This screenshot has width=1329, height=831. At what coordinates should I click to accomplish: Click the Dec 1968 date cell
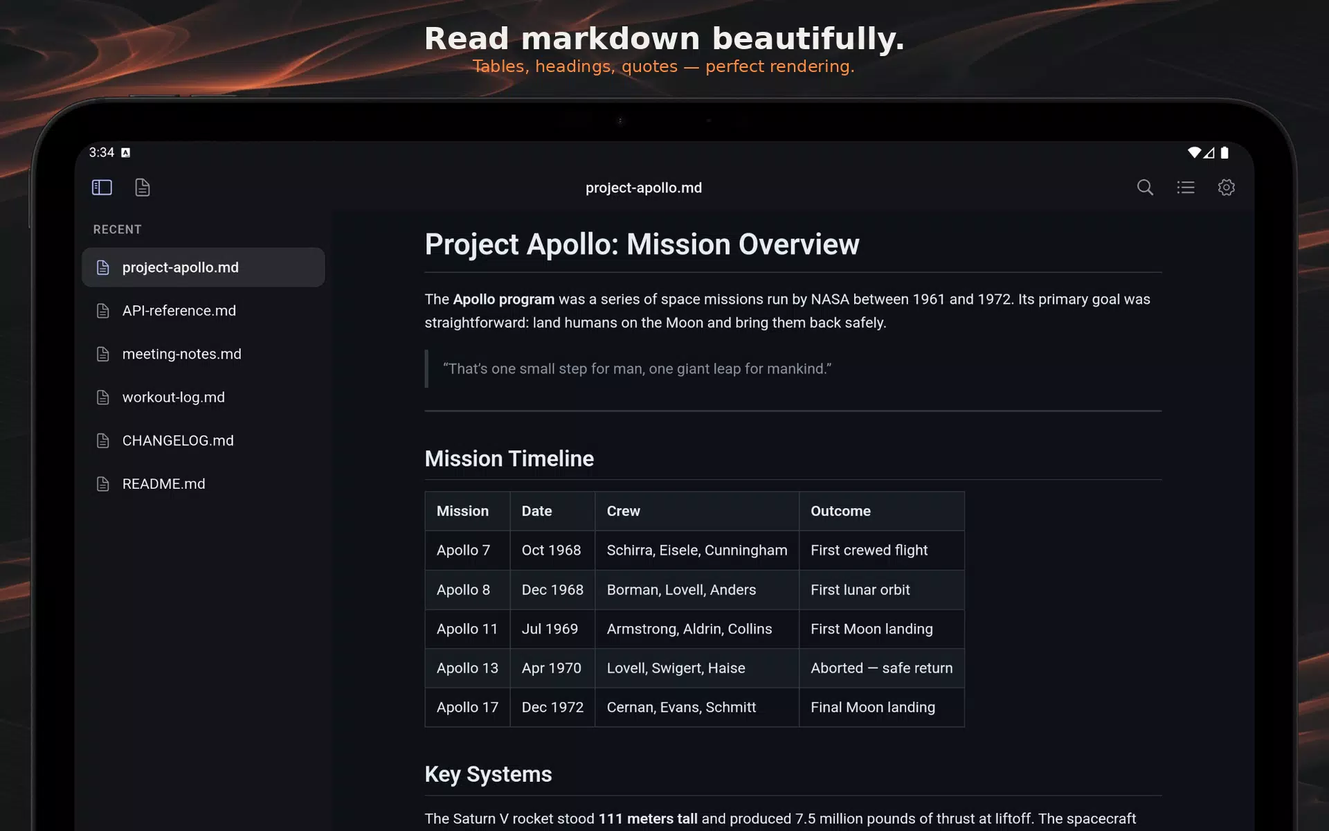point(552,590)
